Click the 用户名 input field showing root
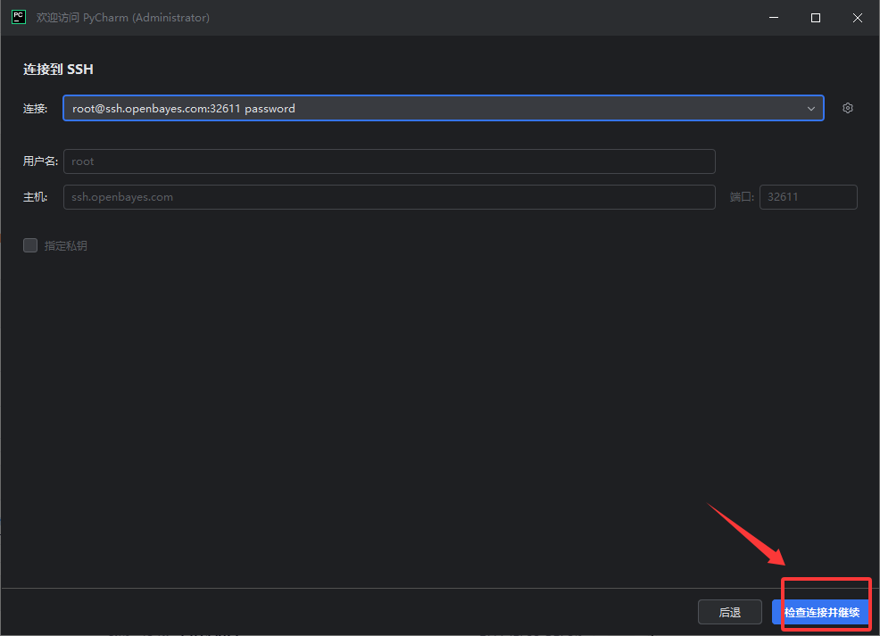The height and width of the screenshot is (636, 880). (x=389, y=161)
